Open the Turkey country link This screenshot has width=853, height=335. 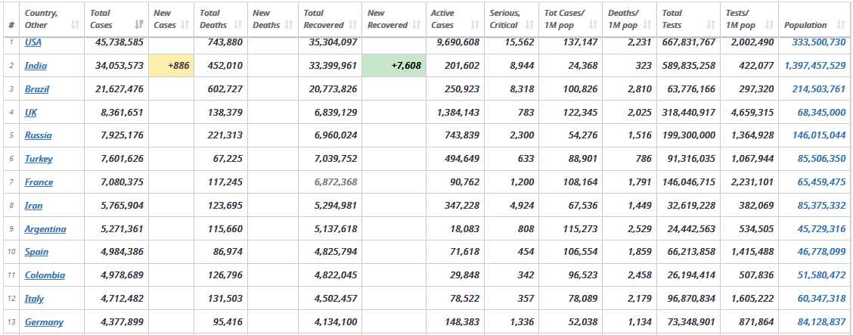coord(39,159)
